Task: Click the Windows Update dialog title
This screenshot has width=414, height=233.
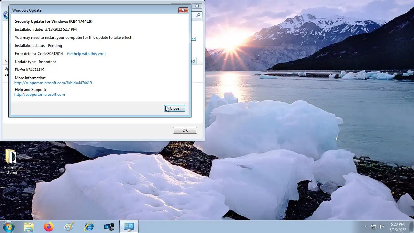Action: click(x=27, y=10)
